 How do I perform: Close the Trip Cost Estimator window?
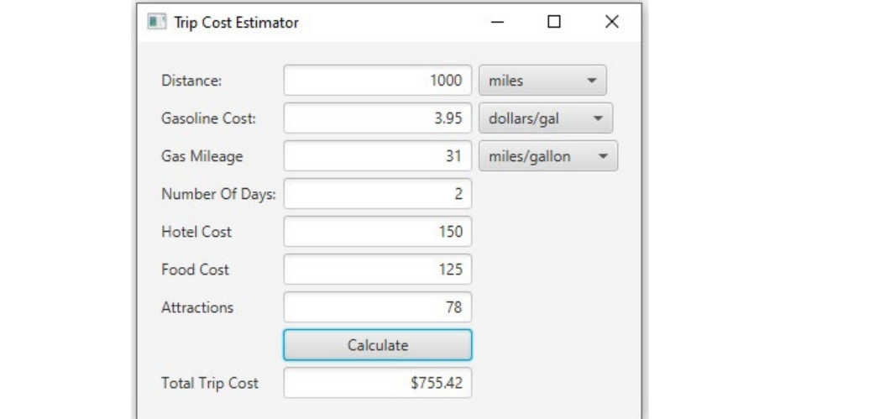(x=611, y=22)
